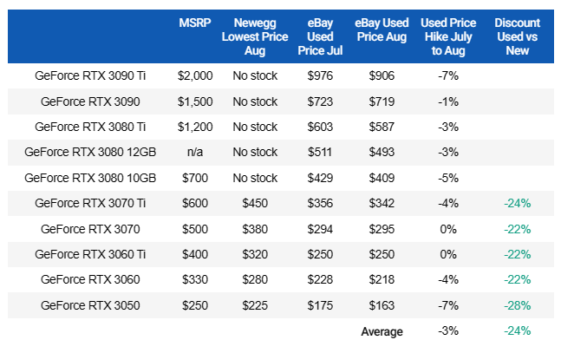Select the eBay Used Price Aug header
The height and width of the screenshot is (340, 561).
382,29
